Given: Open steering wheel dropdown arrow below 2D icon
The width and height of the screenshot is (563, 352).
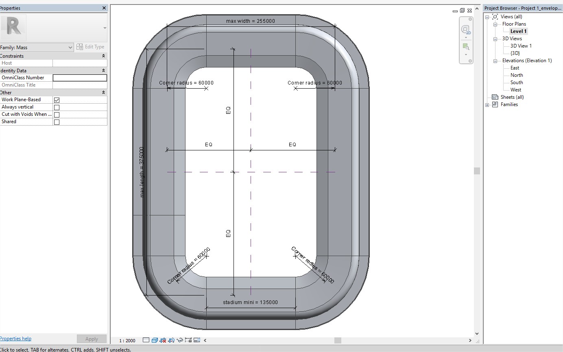Looking at the screenshot, I should (466, 37).
